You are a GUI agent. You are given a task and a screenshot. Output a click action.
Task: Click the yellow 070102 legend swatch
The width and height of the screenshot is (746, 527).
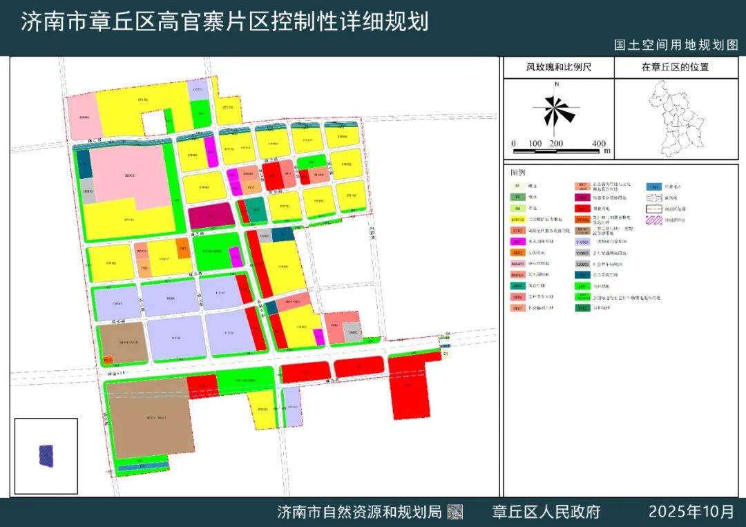pyautogui.click(x=518, y=220)
